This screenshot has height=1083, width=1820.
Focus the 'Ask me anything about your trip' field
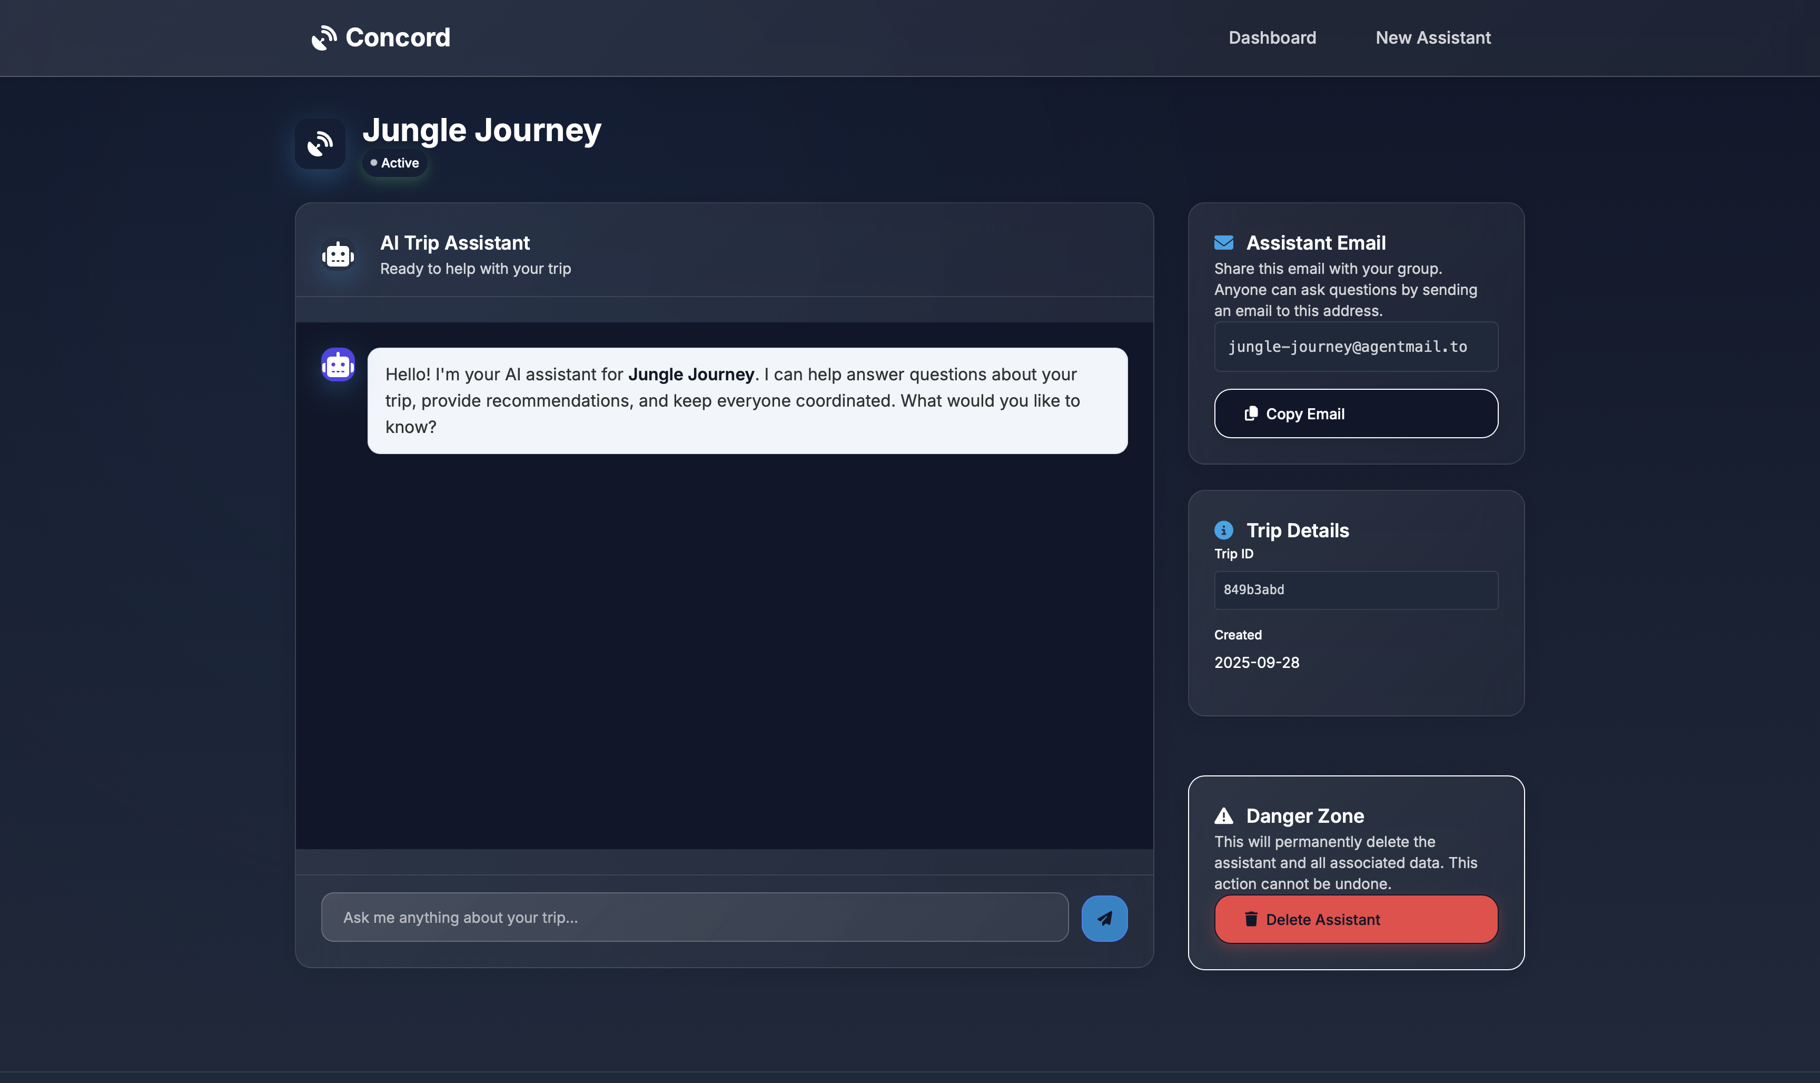tap(694, 918)
